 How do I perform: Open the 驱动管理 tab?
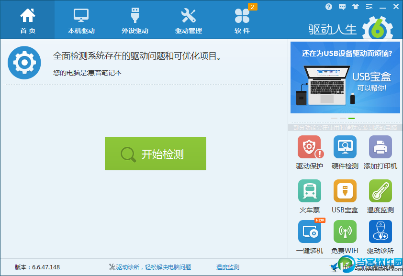click(x=189, y=20)
